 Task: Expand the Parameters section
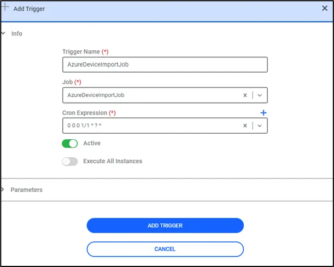point(3,189)
